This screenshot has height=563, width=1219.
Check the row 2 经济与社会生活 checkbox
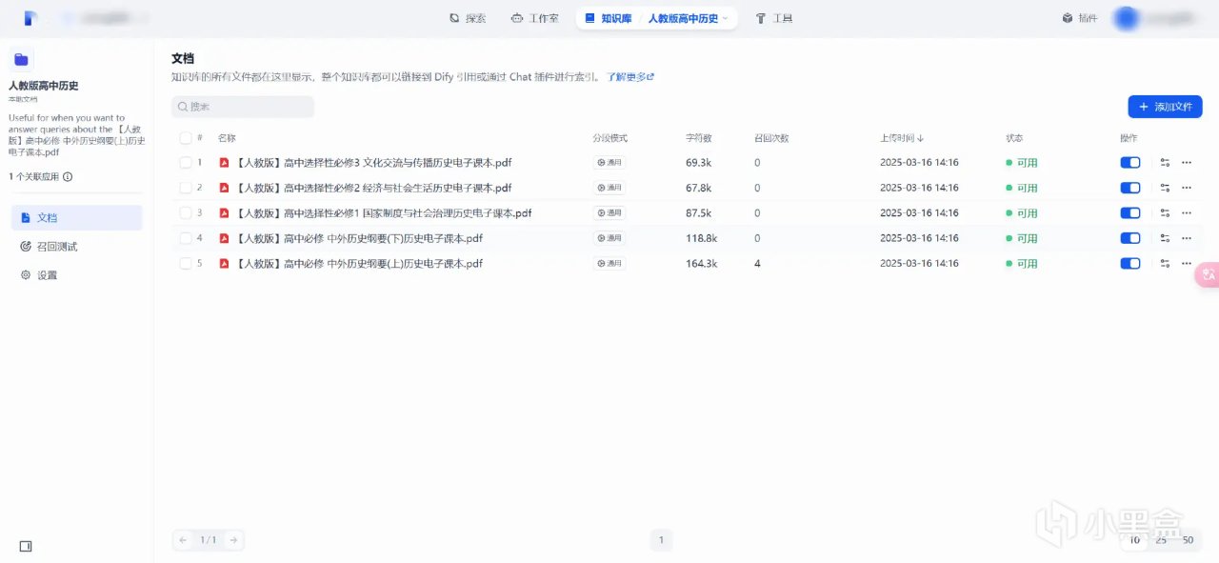click(x=186, y=188)
